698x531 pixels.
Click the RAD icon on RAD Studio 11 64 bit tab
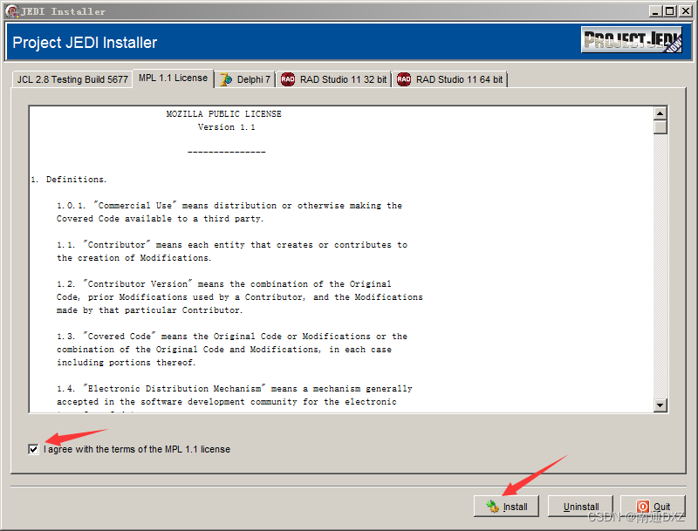403,78
